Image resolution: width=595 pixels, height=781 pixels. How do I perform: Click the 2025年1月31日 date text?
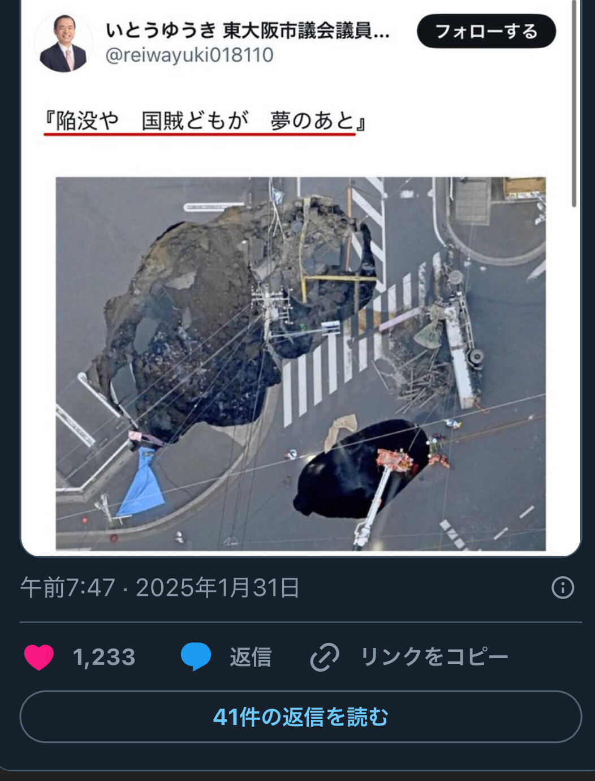(x=218, y=587)
